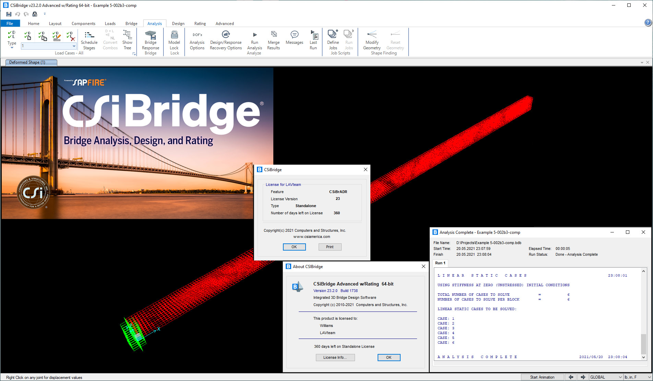
Task: Switch to the Rating ribbon tab
Action: coord(200,23)
